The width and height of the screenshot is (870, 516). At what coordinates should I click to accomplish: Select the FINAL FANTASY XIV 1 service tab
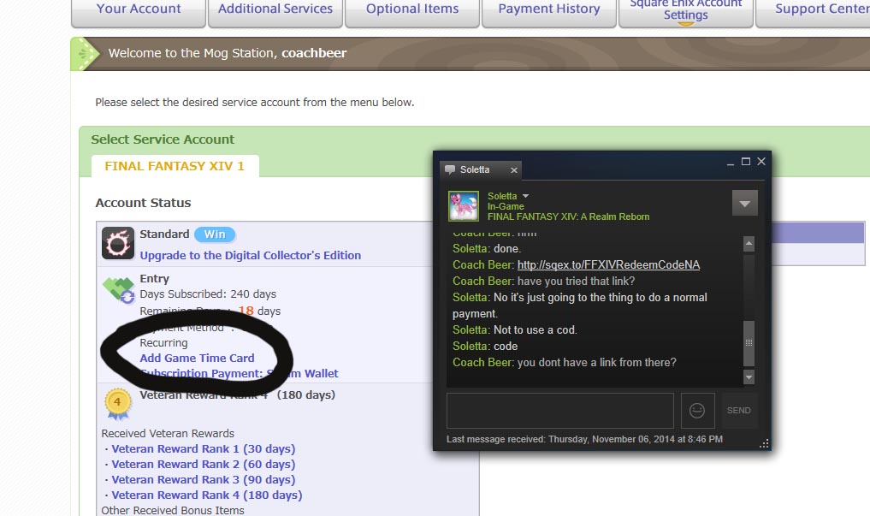tap(175, 166)
